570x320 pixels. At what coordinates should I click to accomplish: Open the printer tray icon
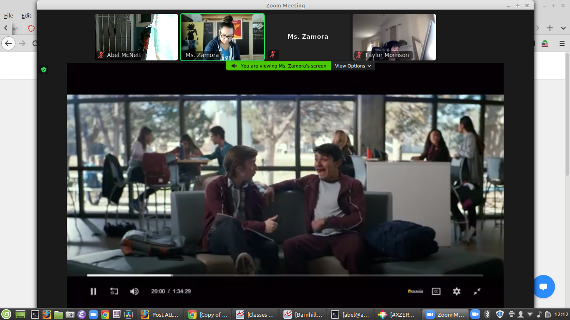coord(512,314)
